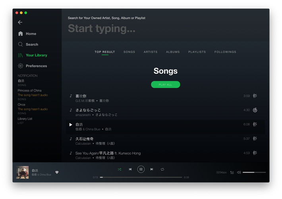Viewport: 282px width, 199px height.
Task: Go to the previous track
Action: click(x=130, y=169)
